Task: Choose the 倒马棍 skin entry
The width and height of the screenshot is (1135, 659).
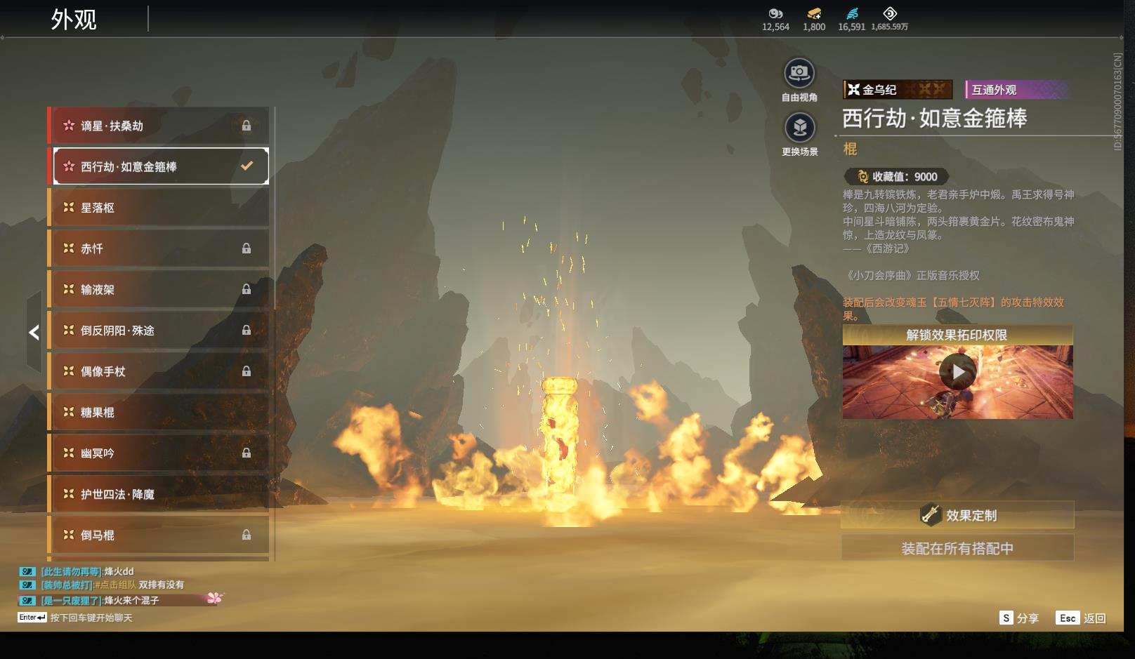Action: point(158,535)
